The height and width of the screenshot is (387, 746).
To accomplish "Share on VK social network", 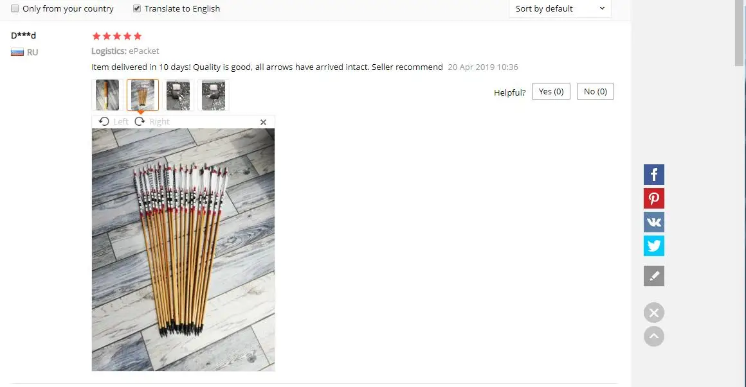I will point(653,222).
